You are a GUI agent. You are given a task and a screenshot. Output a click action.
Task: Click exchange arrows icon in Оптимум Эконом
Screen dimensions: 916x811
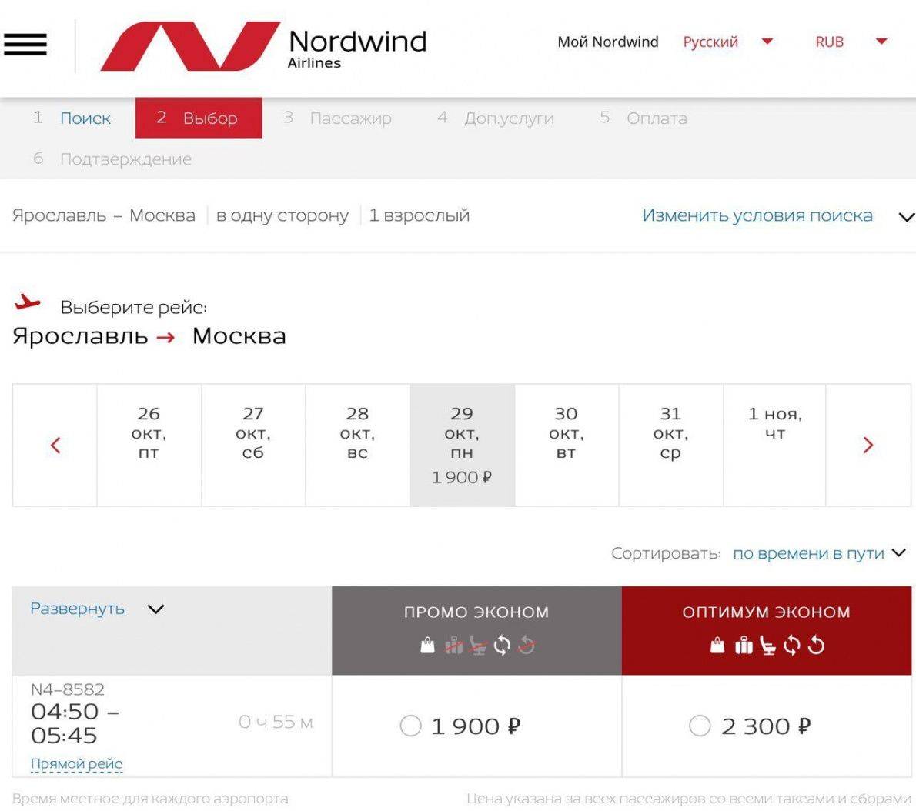[x=791, y=646]
